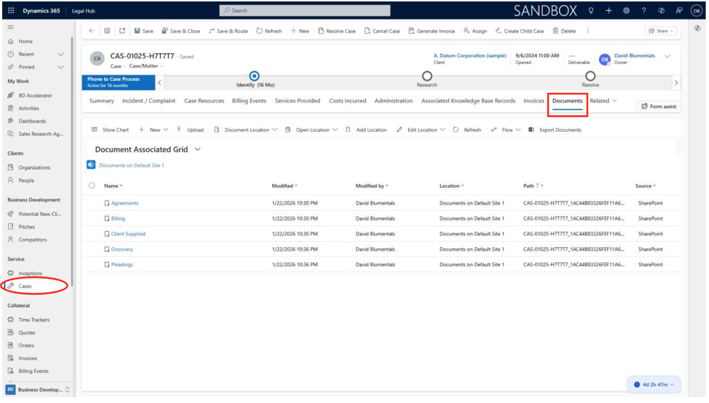Open the app launcher waffle icon
The image size is (709, 403).
[x=11, y=11]
